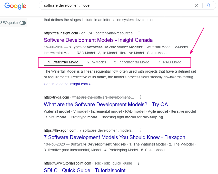This screenshot has height=174, width=218.
Task: Open SDLC - Quick Guide - Tutorialspoint
Action: (85, 170)
